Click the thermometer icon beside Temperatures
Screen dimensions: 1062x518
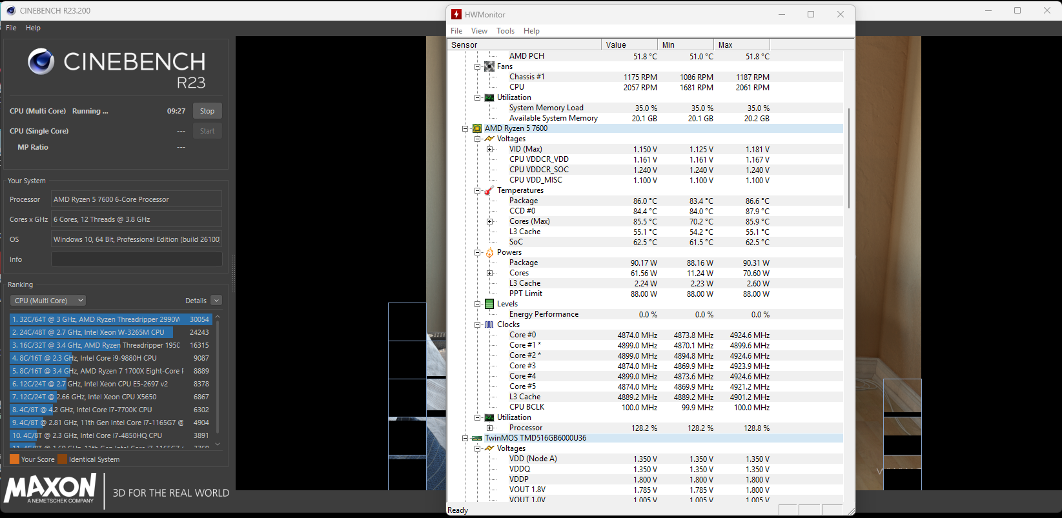pos(489,190)
